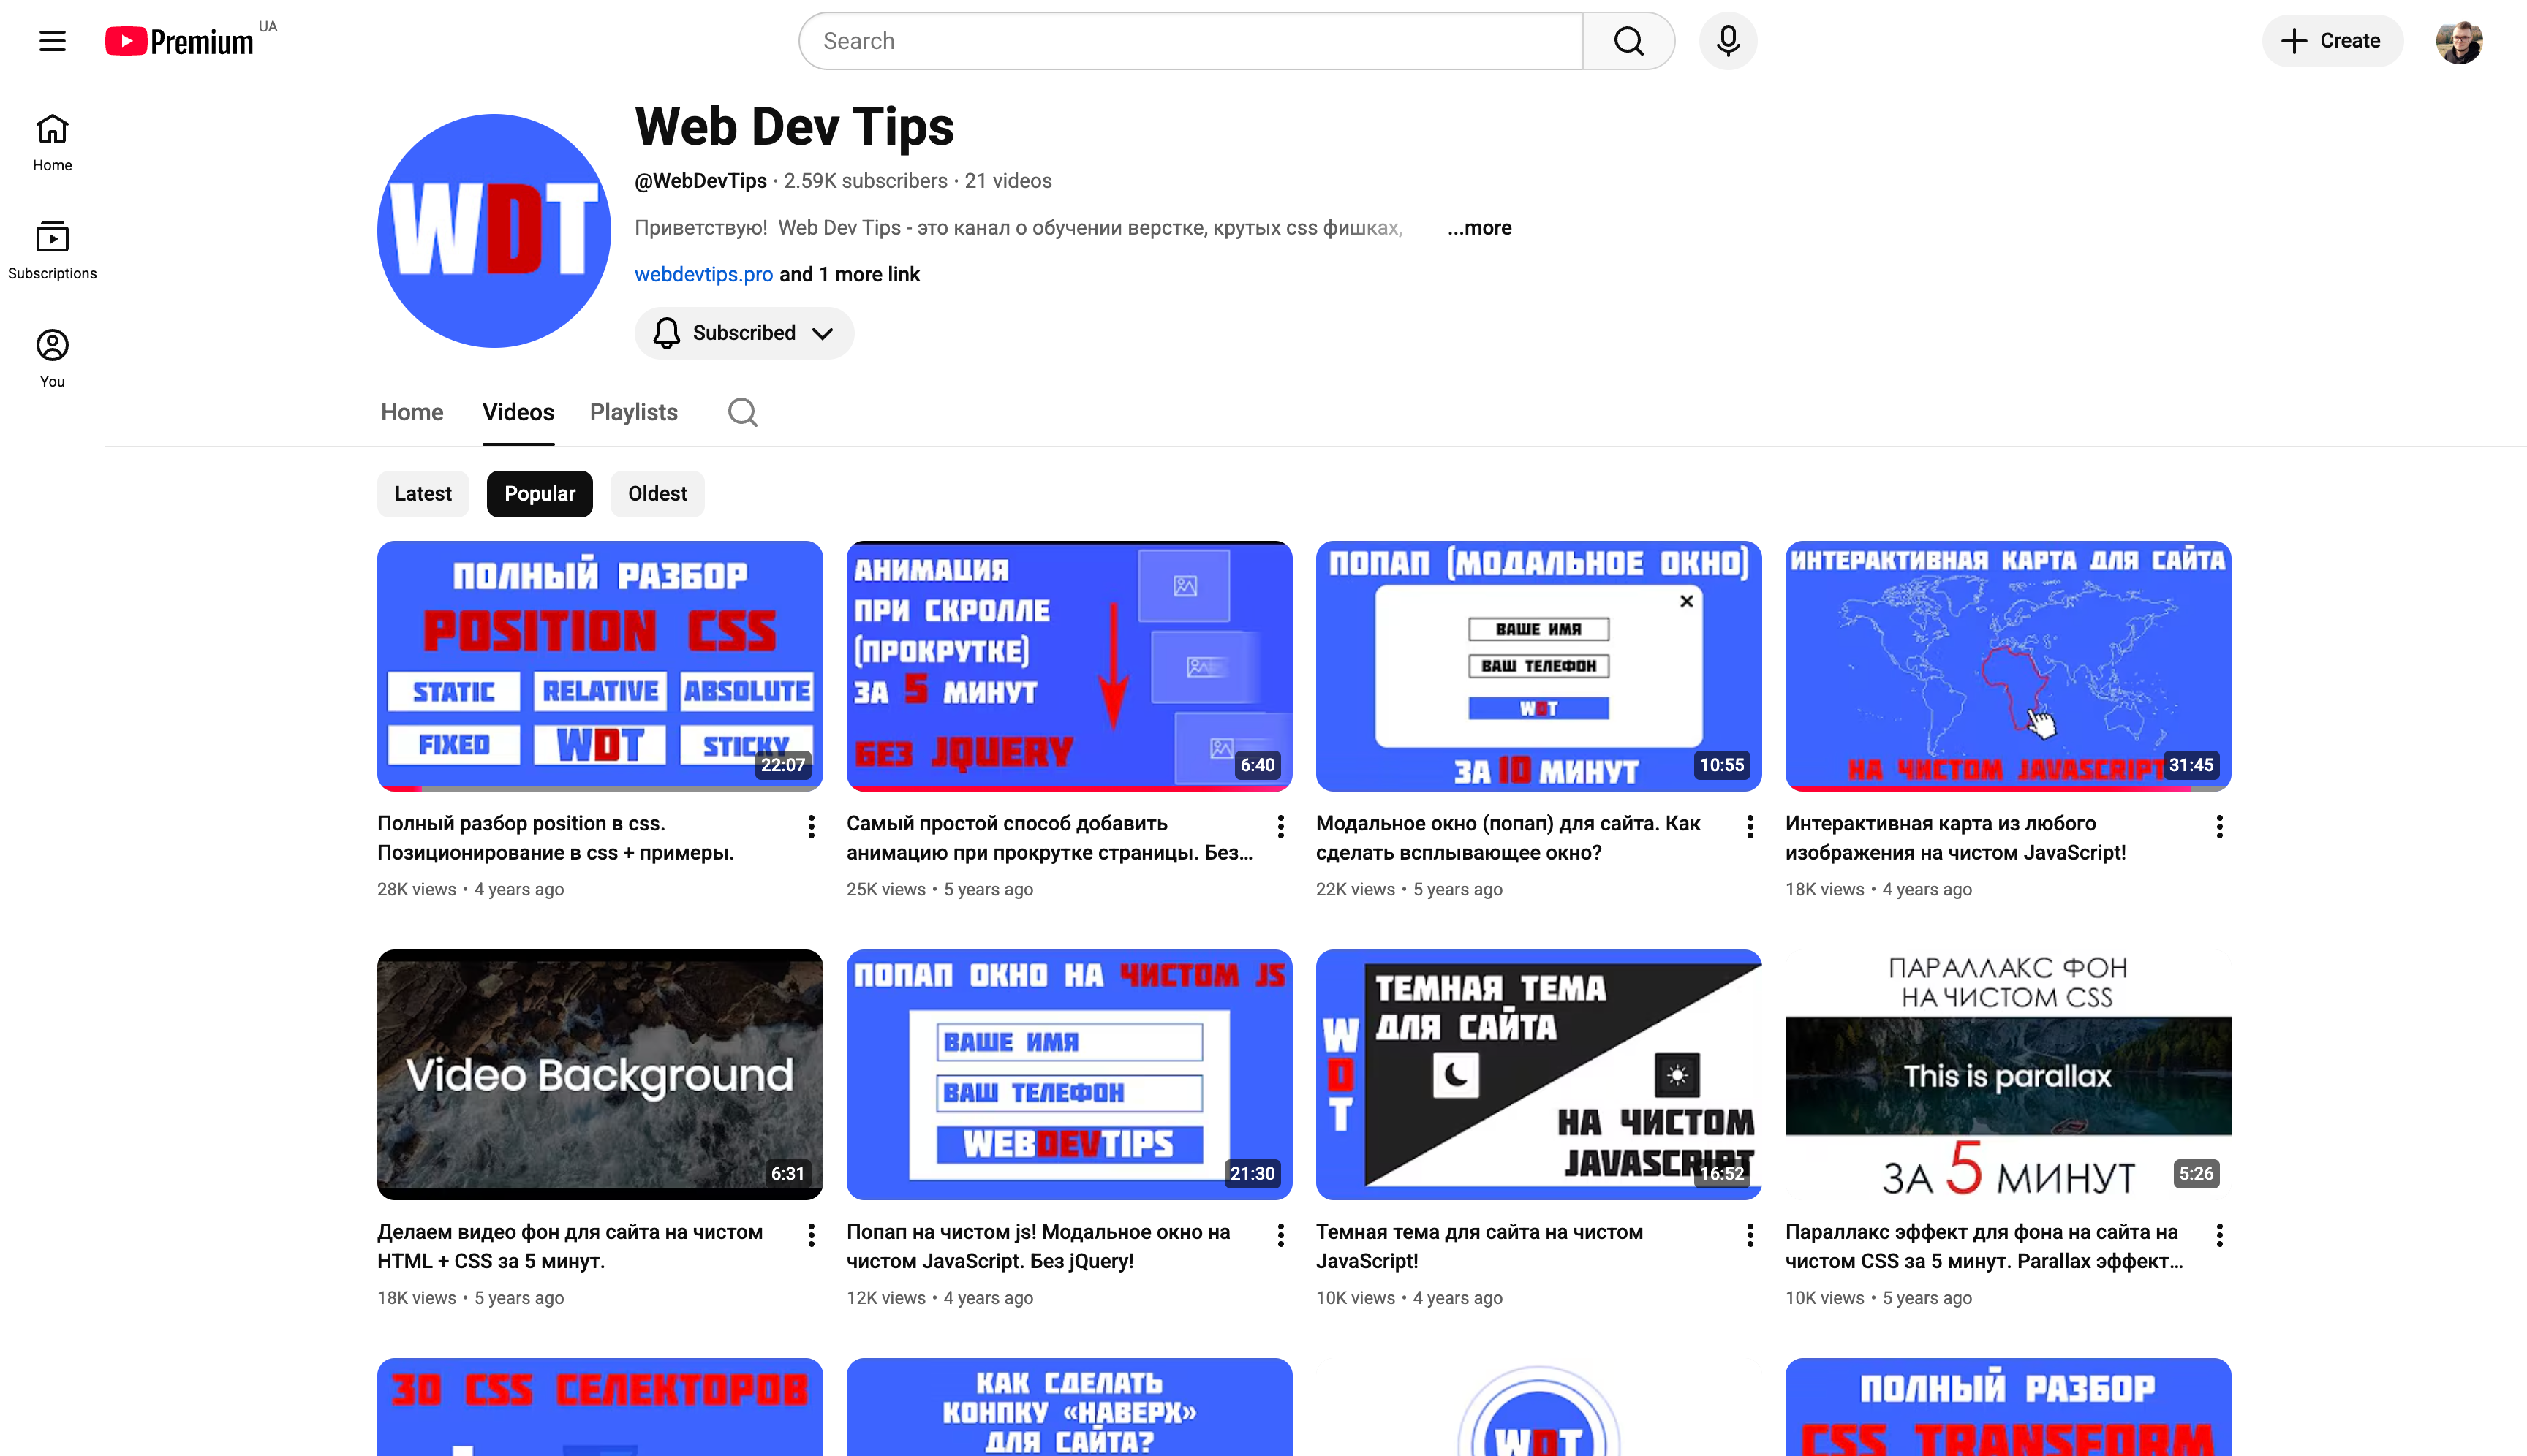Click the search magnifier button
Viewport: 2527px width, 1456px height.
[1628, 41]
